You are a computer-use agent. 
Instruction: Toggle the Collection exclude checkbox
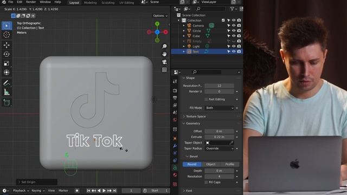[223, 20]
